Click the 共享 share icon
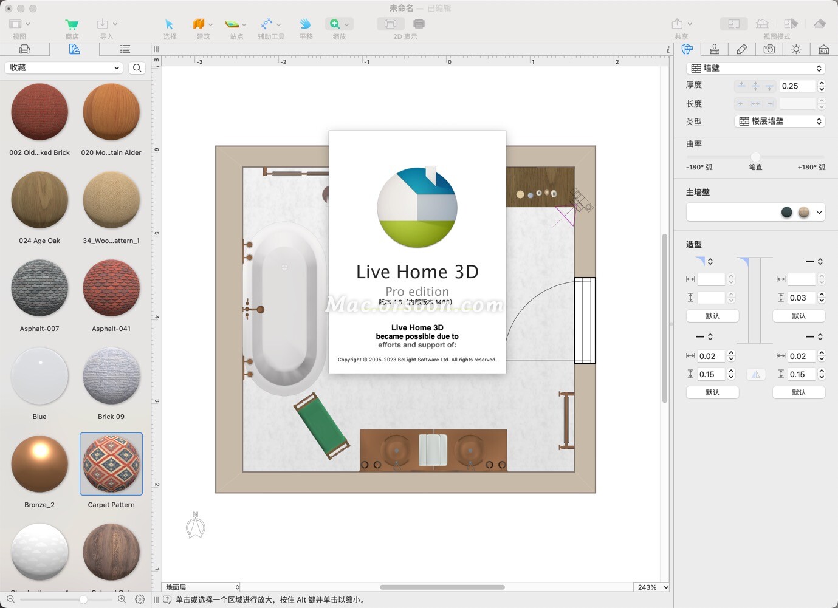This screenshot has width=838, height=608. coord(677,24)
